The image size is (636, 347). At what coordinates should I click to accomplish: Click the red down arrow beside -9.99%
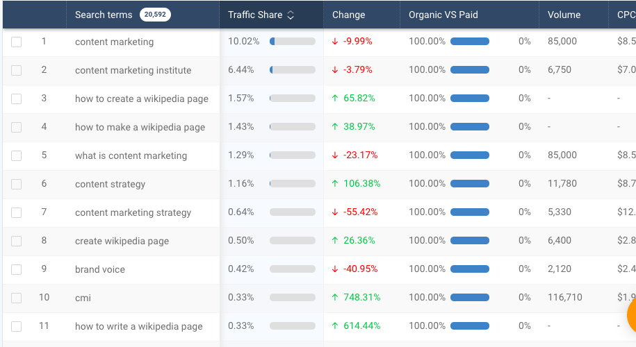pyautogui.click(x=334, y=42)
